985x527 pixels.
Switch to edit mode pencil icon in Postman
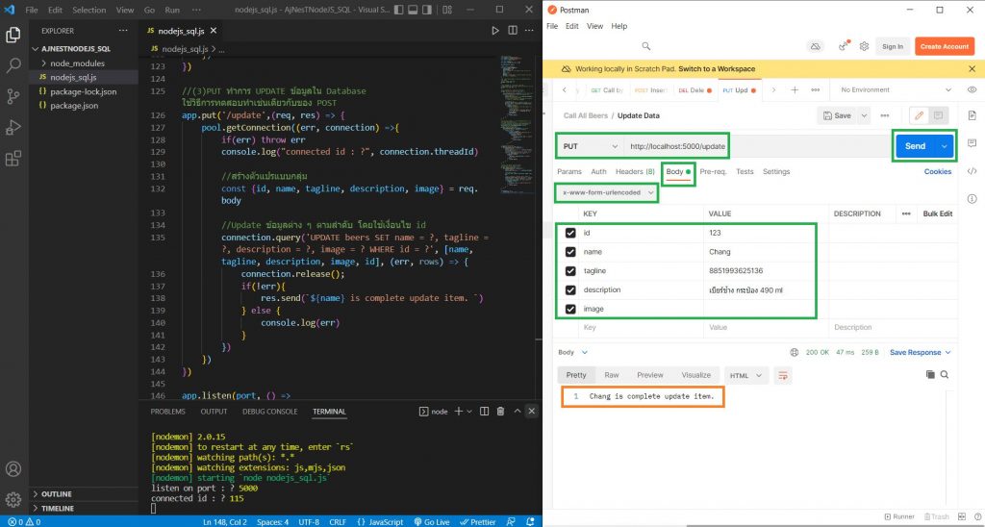(919, 115)
